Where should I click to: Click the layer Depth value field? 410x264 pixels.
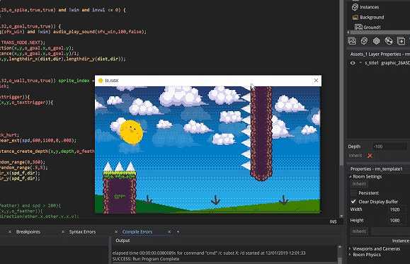pyautogui.click(x=389, y=147)
